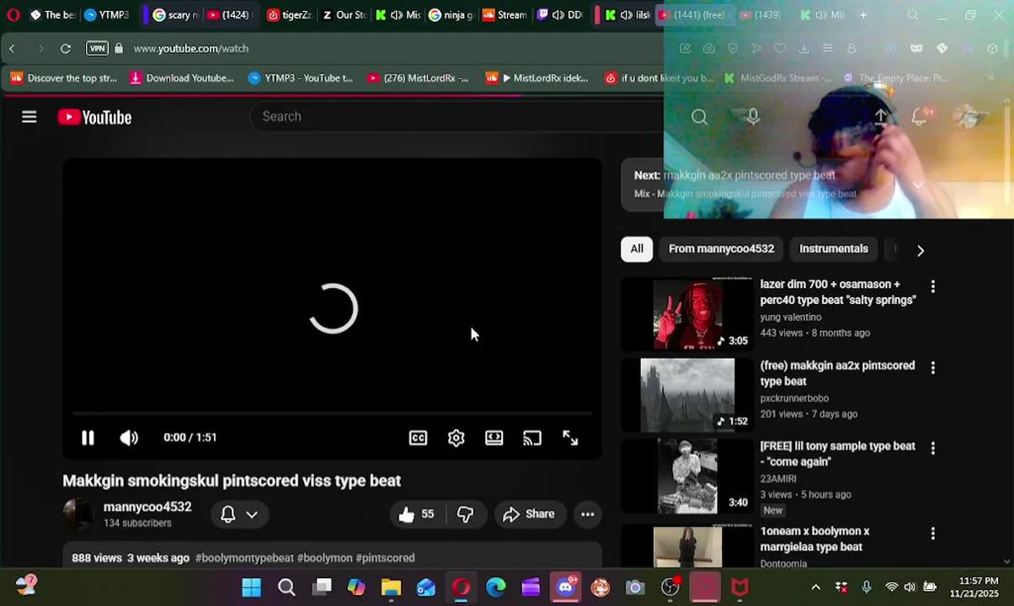1014x606 pixels.
Task: Click the Opera icon on the taskbar
Action: pyautogui.click(x=461, y=587)
